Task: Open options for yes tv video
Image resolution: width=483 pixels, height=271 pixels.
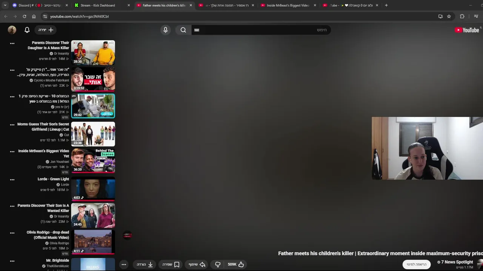Action: [x=12, y=97]
